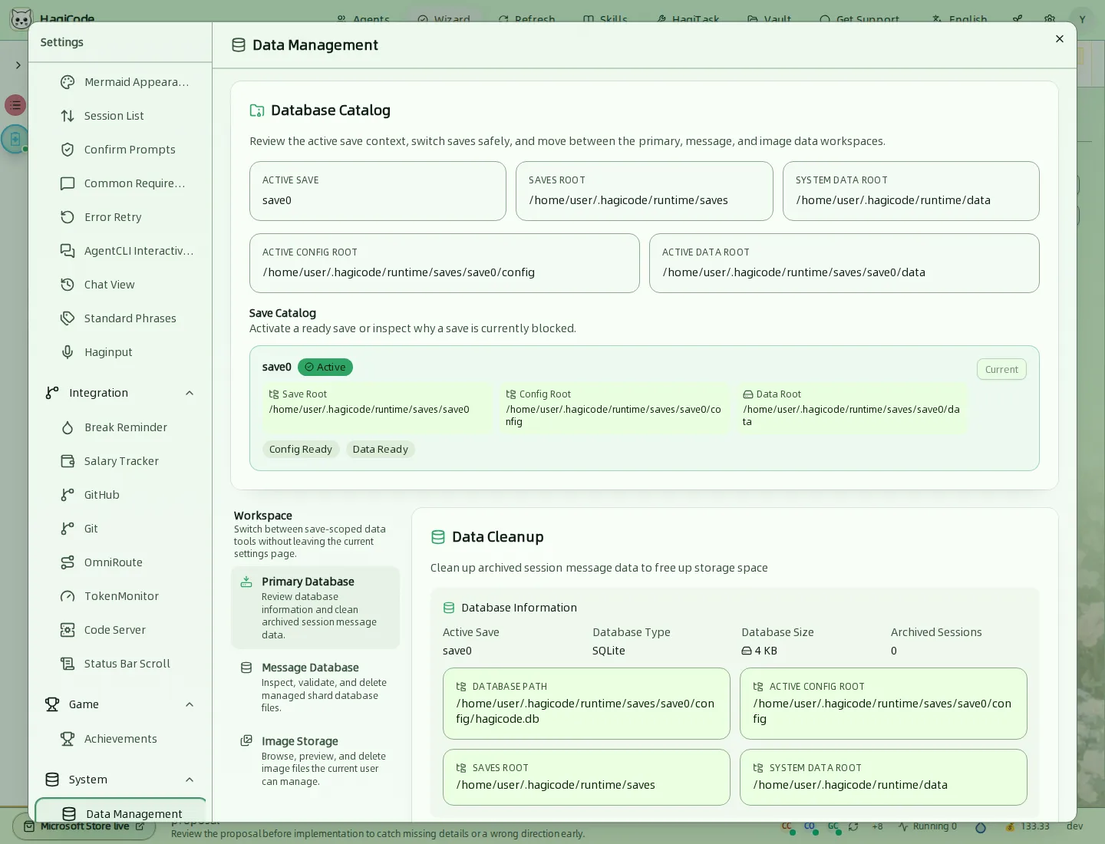Click the Running 0 status indicator
1105x844 pixels.
928,826
